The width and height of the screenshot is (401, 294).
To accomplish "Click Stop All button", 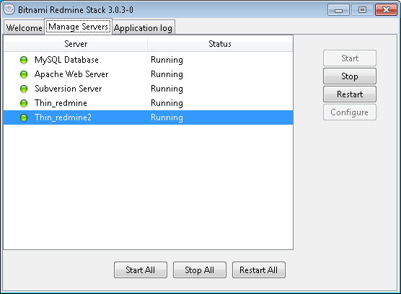I will tap(200, 270).
